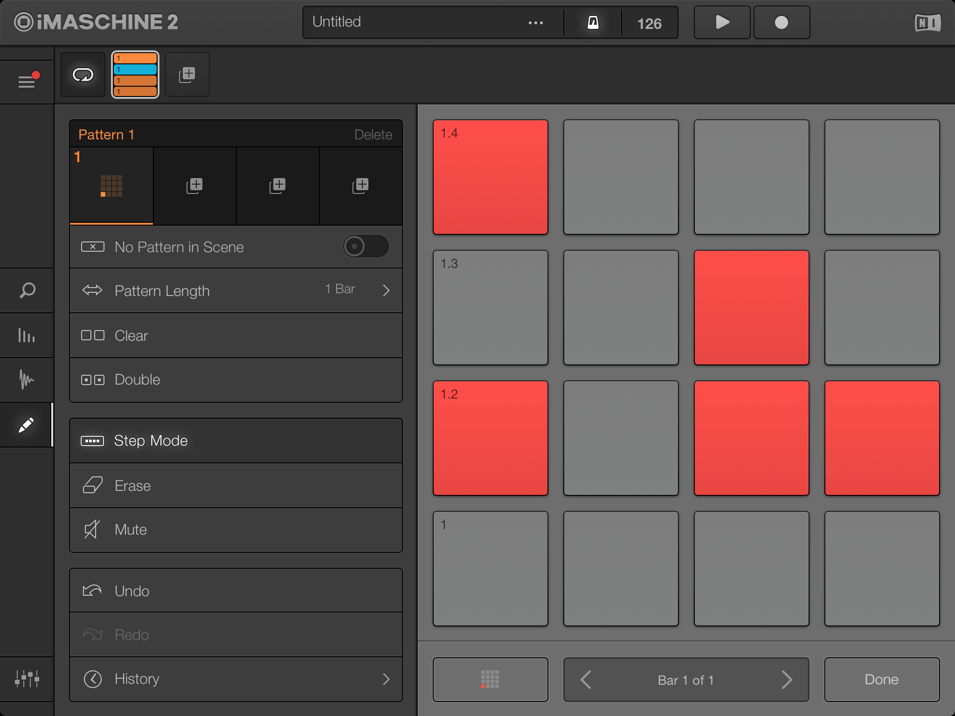Select the orange and blue scene 1 thumbnail
Screen dimensions: 955x716
(x=135, y=75)
